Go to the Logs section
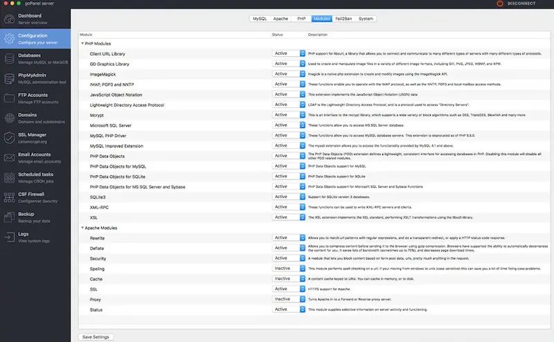 tap(35, 237)
